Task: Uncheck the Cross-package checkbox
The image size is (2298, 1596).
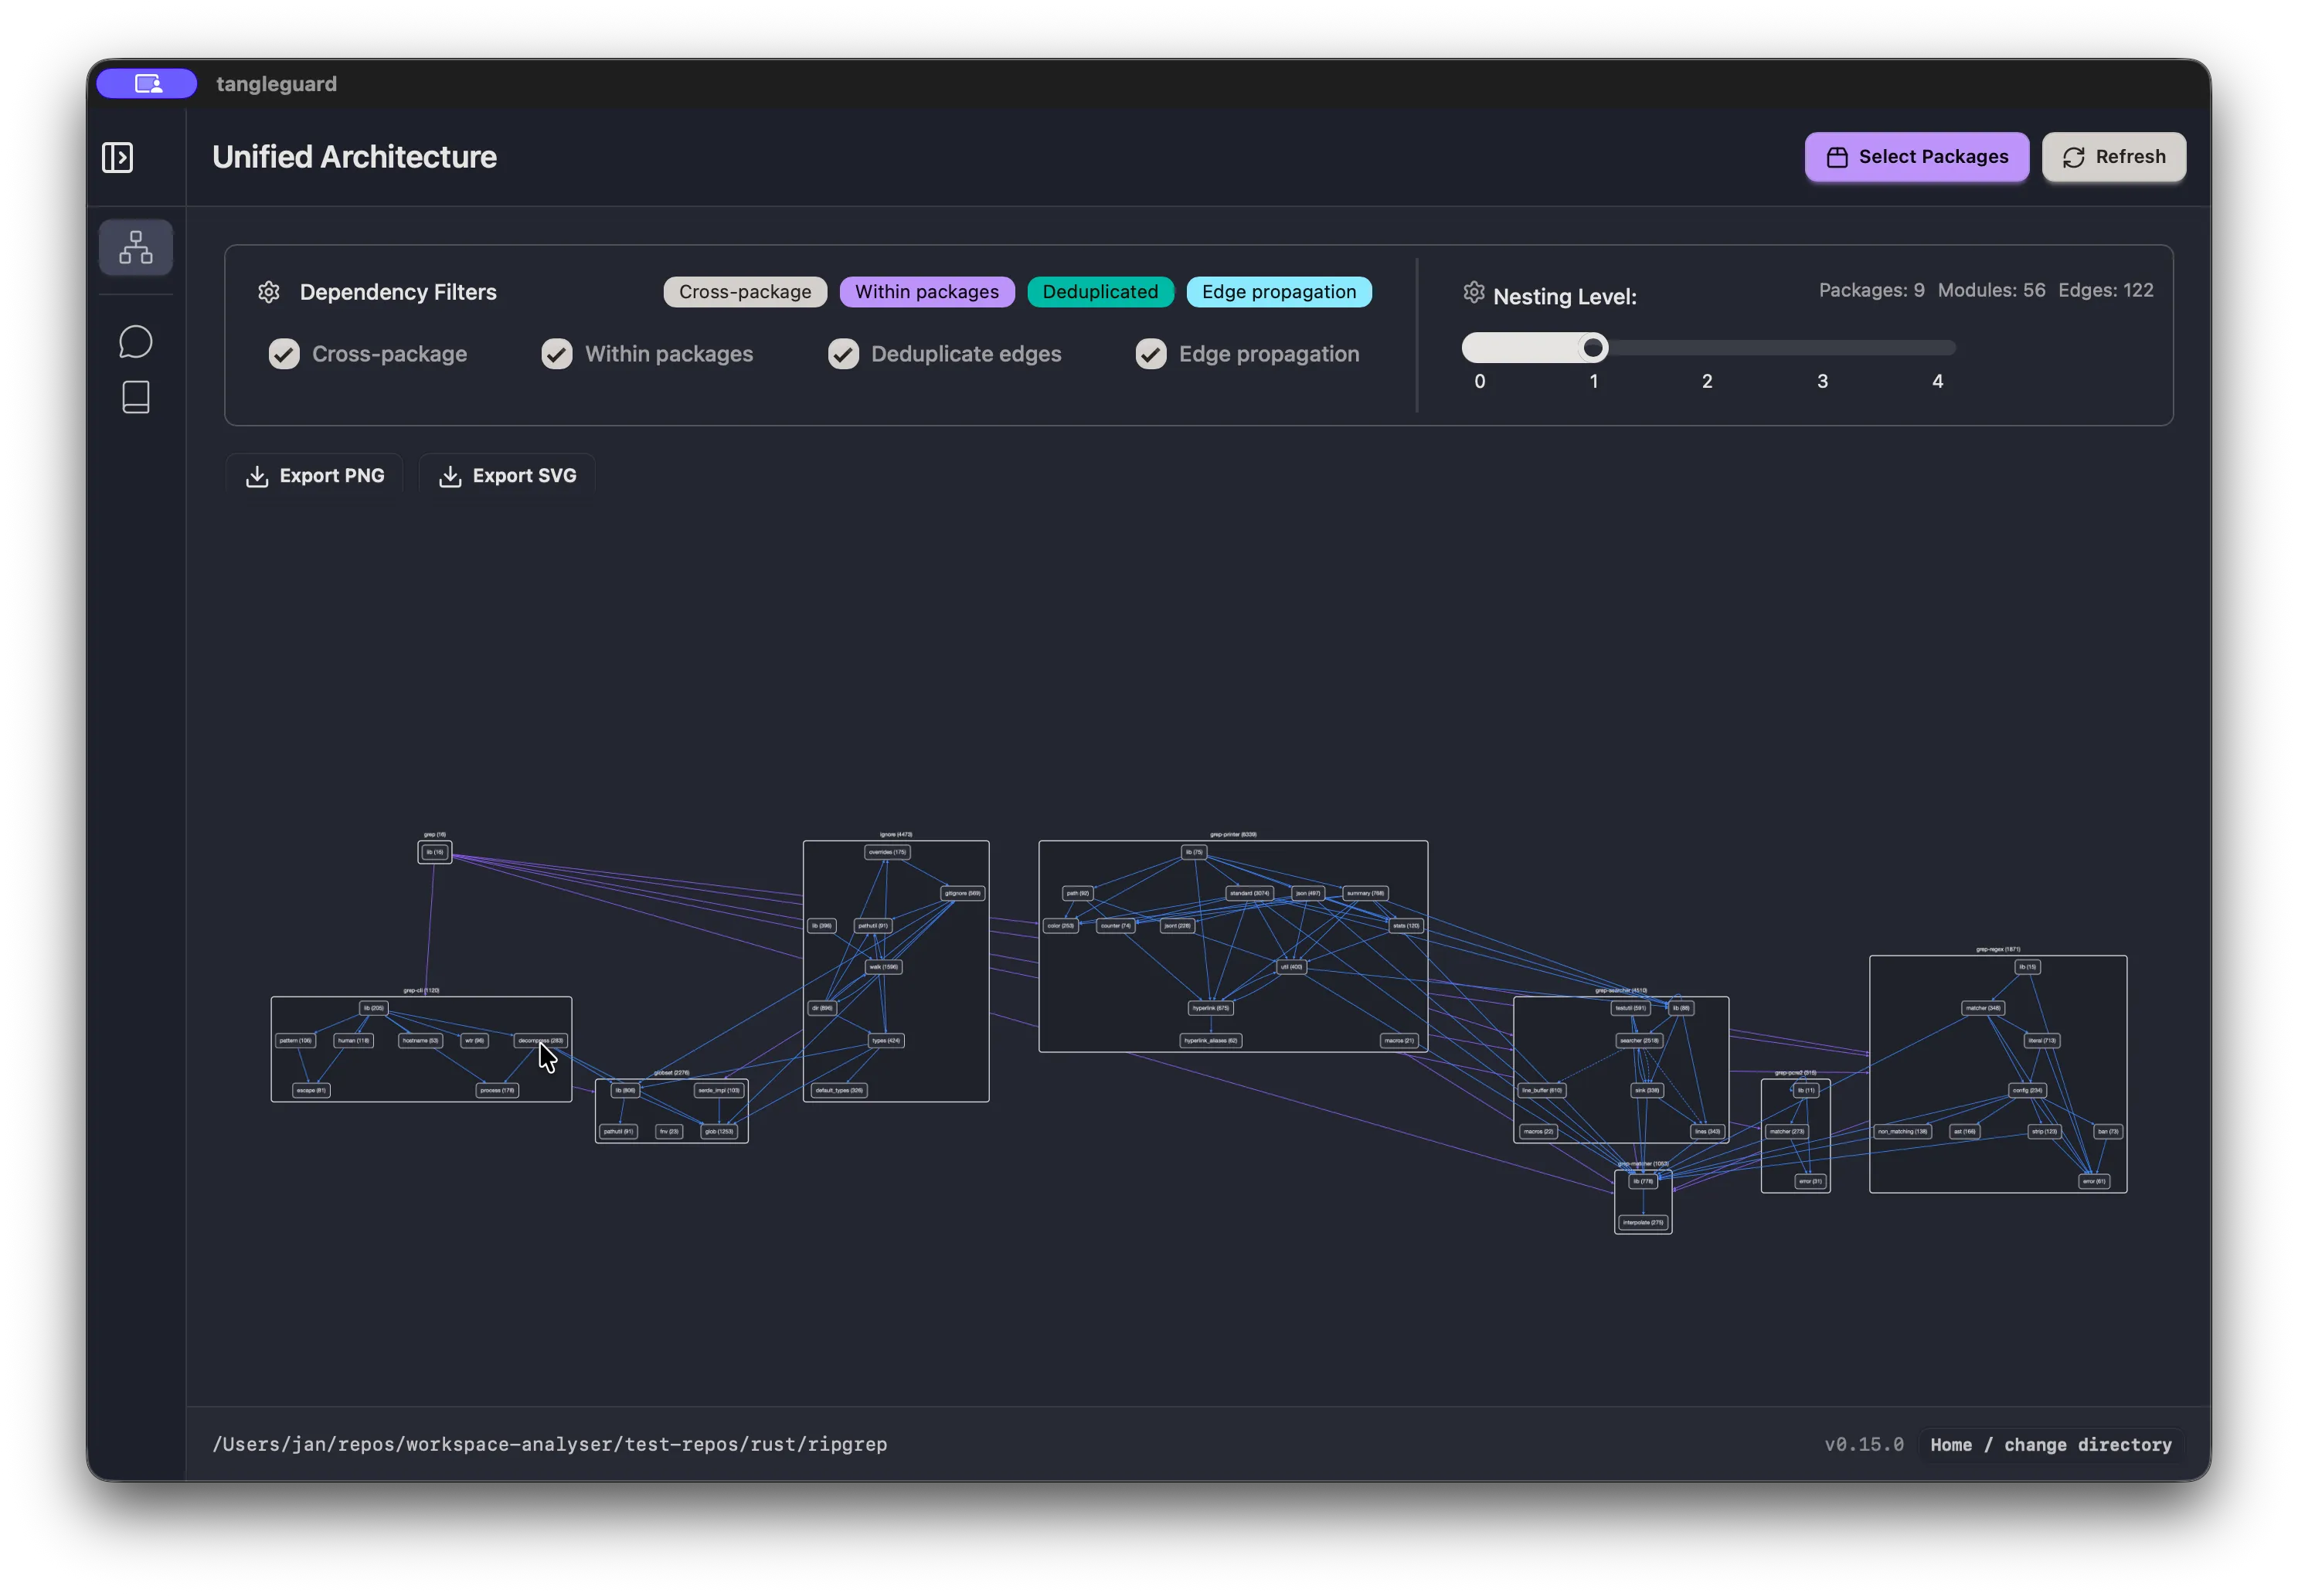Action: click(x=284, y=354)
